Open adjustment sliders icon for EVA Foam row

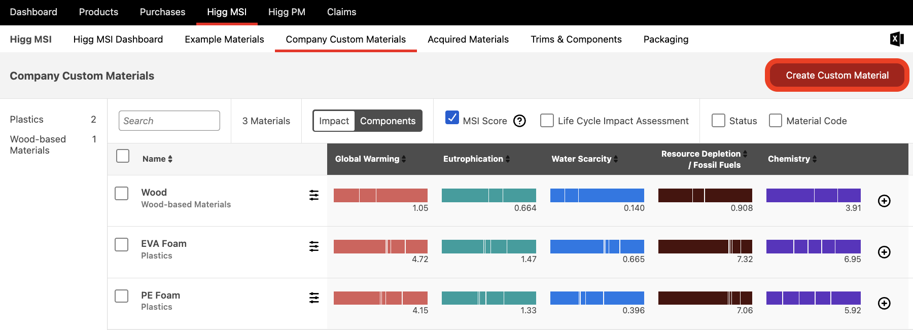click(x=314, y=246)
